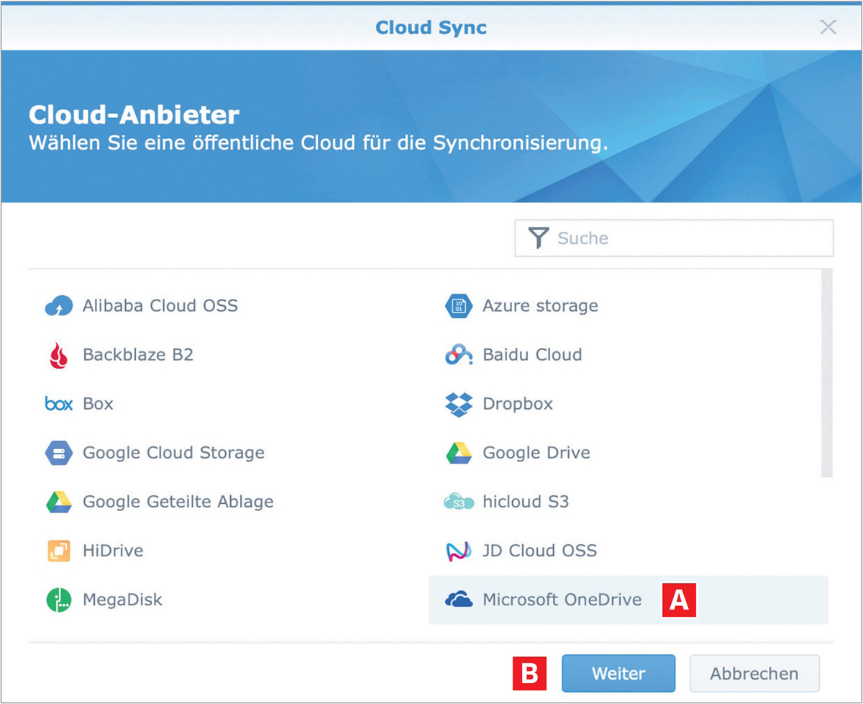This screenshot has height=704, width=863.
Task: Pick the MegaDisk label
Action: 123,599
